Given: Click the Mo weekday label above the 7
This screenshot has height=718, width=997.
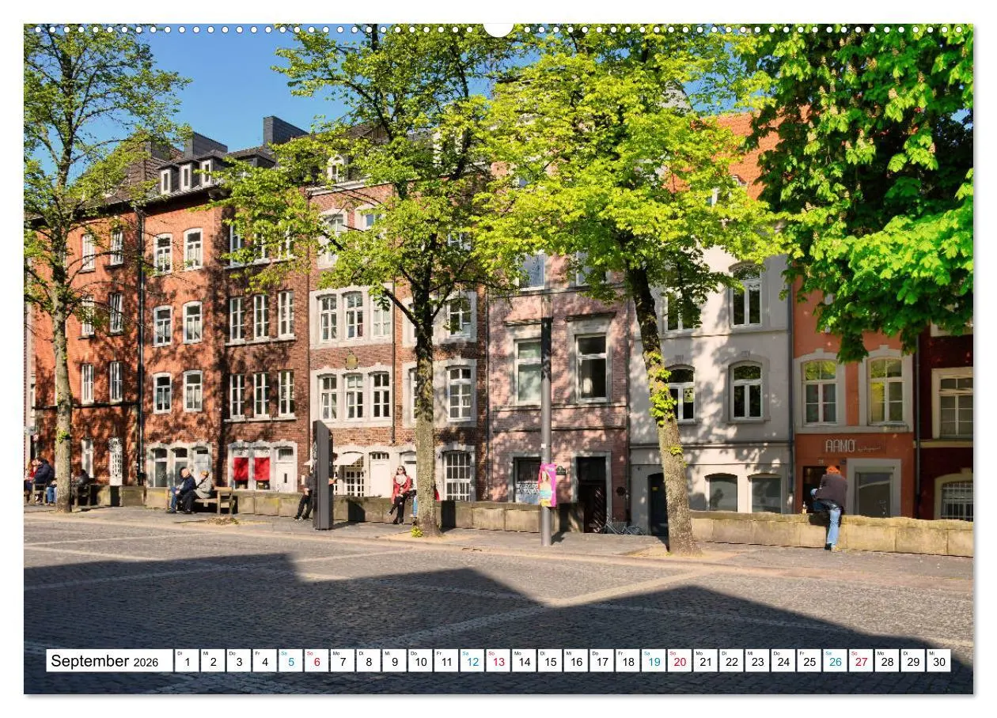Looking at the screenshot, I should click(335, 654).
